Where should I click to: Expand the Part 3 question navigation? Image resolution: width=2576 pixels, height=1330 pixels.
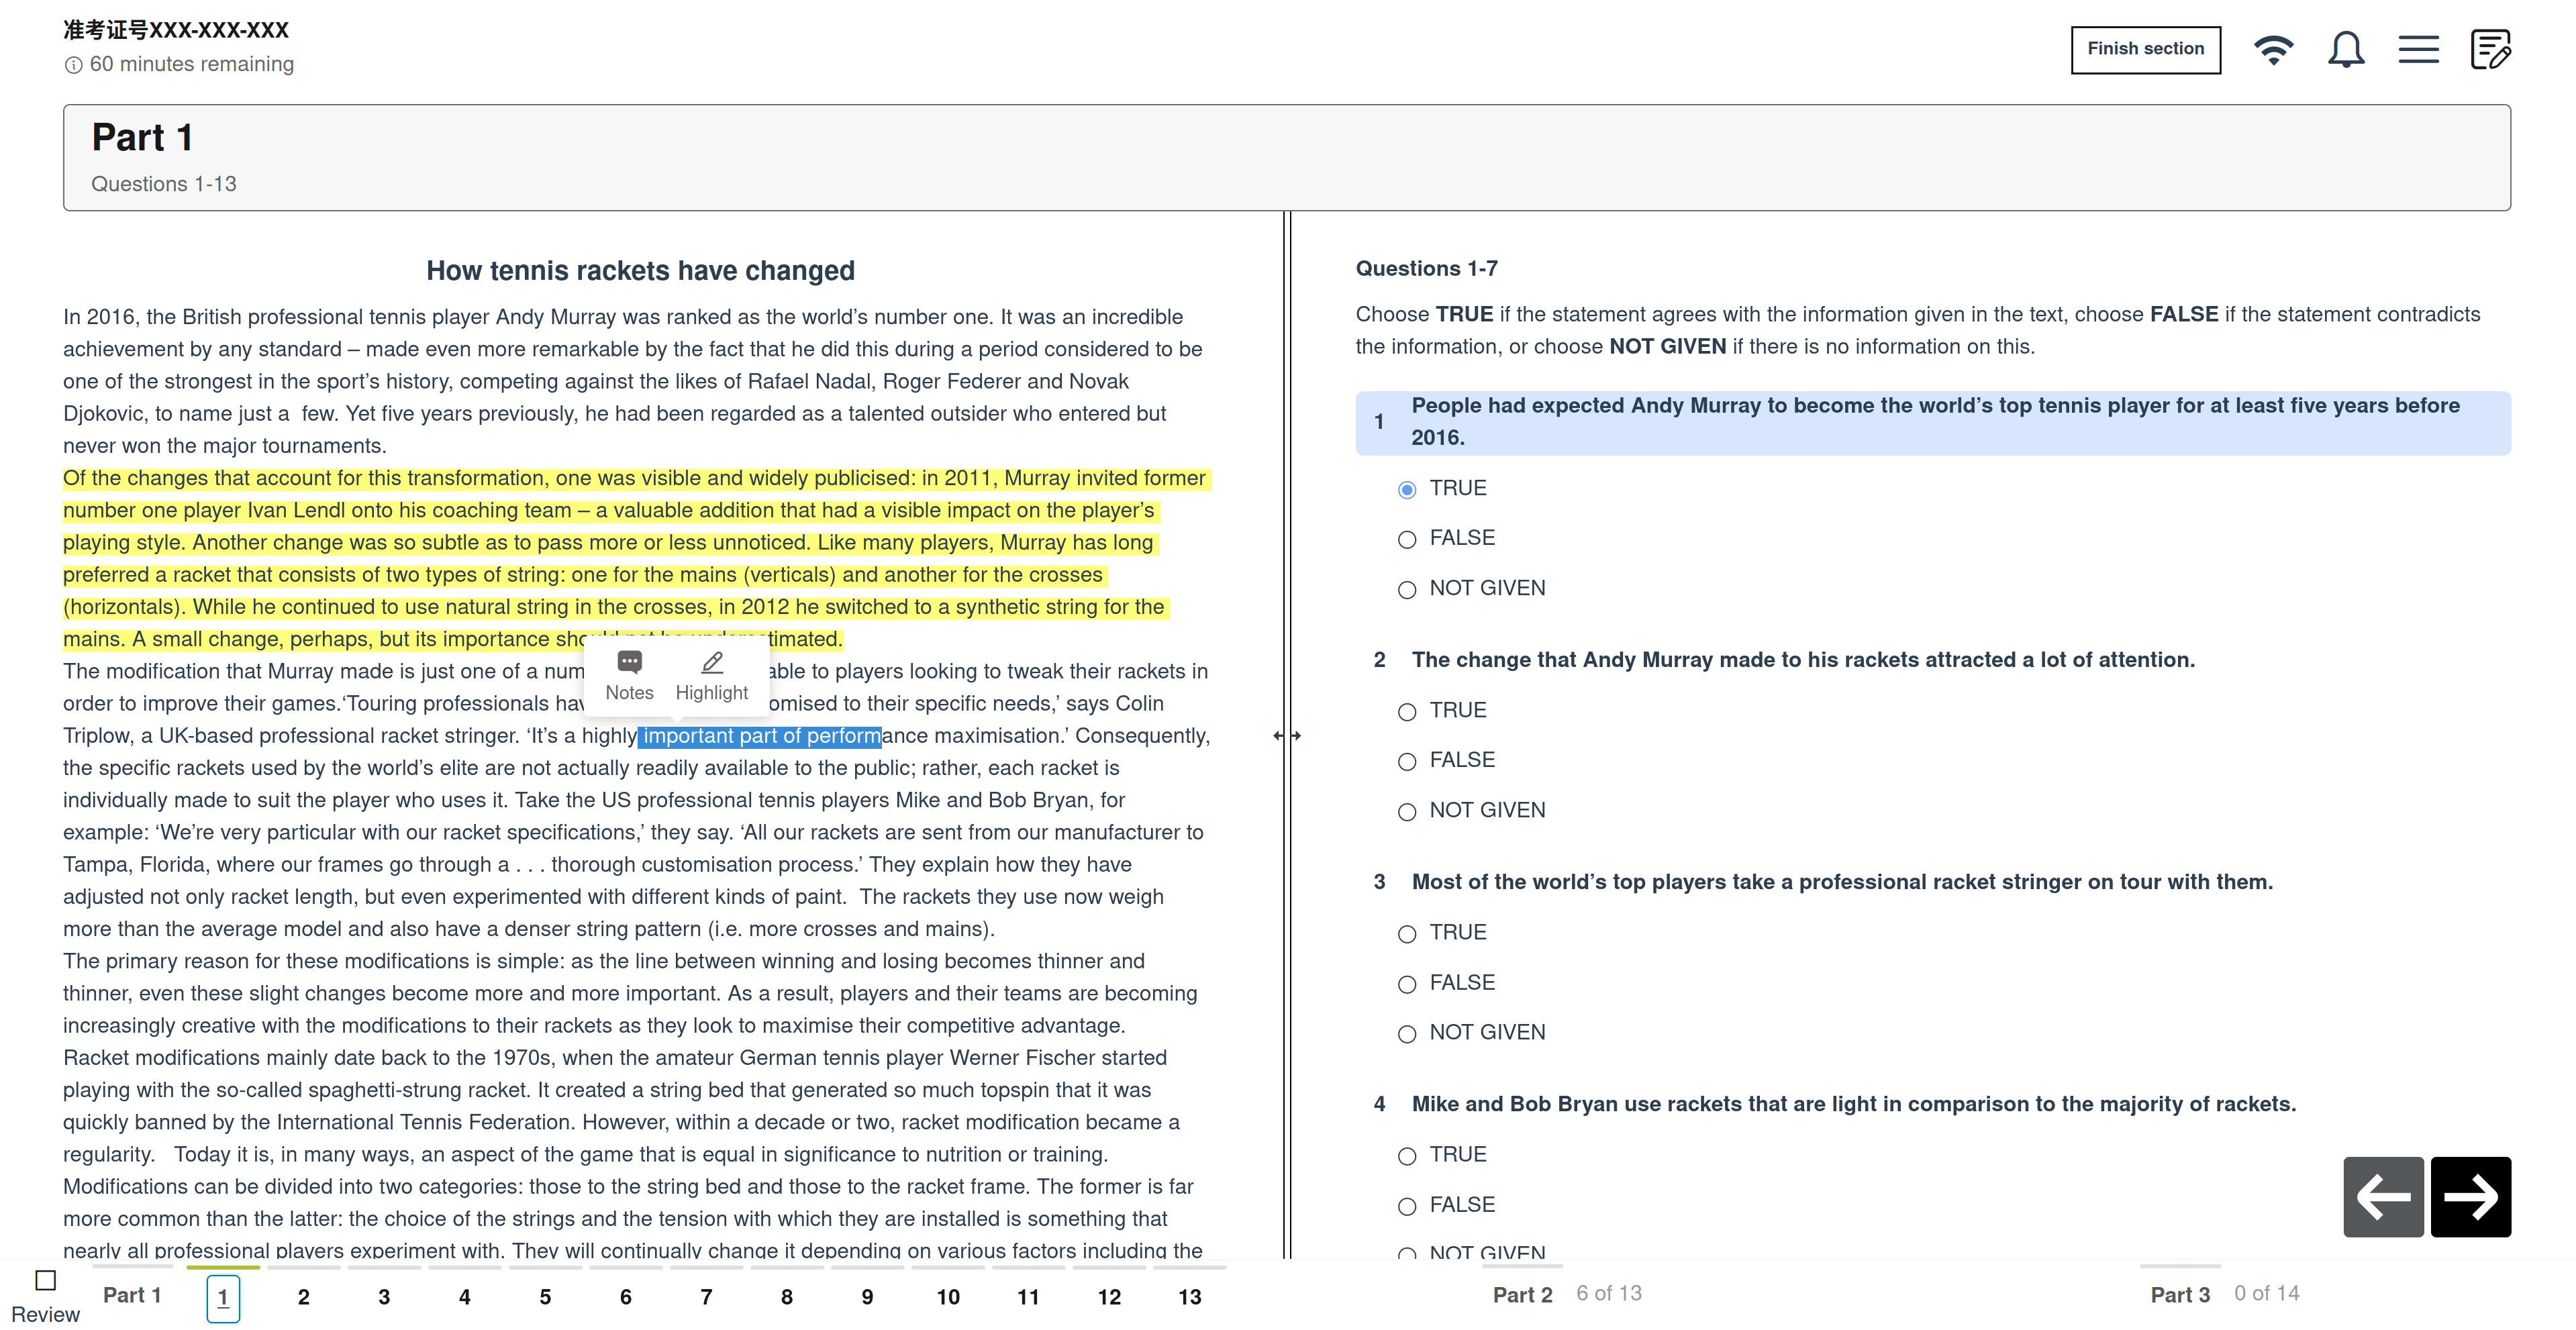2180,1294
